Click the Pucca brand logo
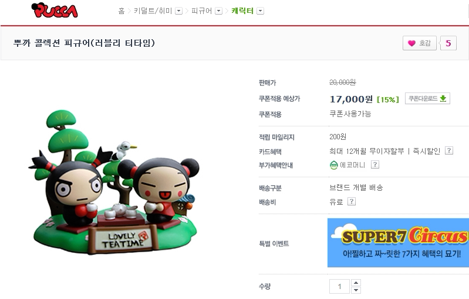The width and height of the screenshot is (469, 299). click(x=55, y=10)
